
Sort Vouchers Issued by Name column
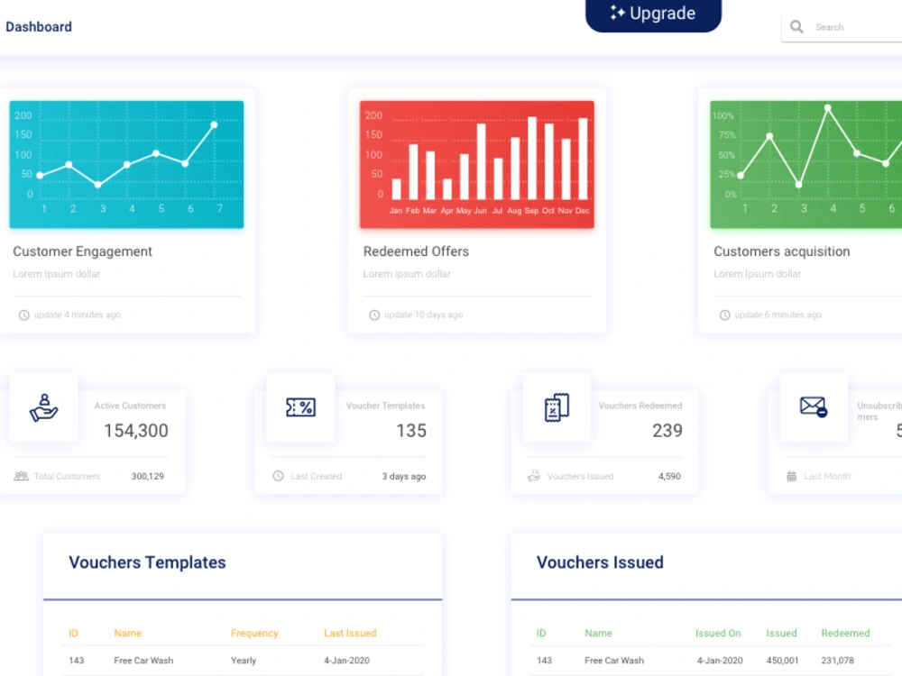click(598, 633)
